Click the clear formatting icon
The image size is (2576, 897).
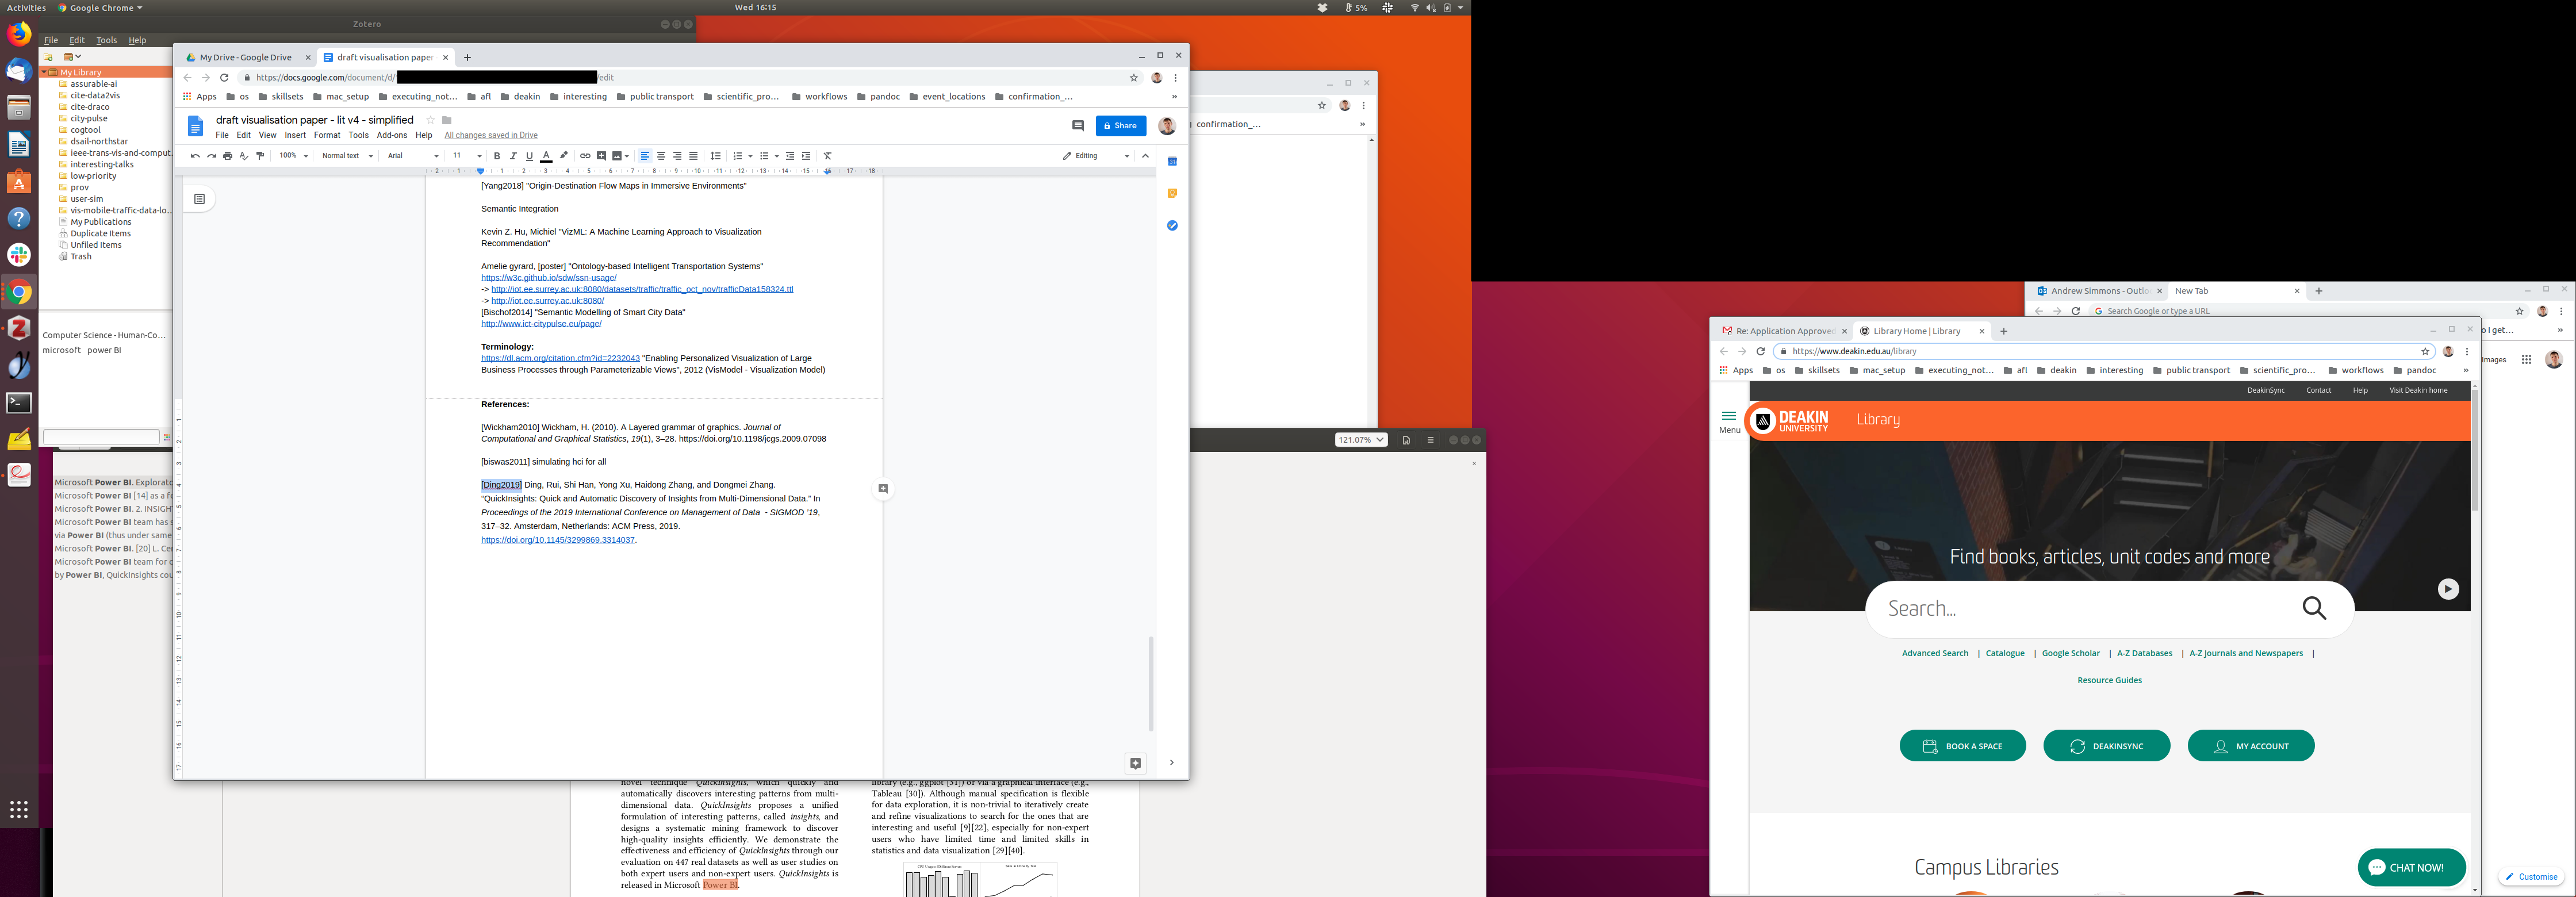pos(827,156)
